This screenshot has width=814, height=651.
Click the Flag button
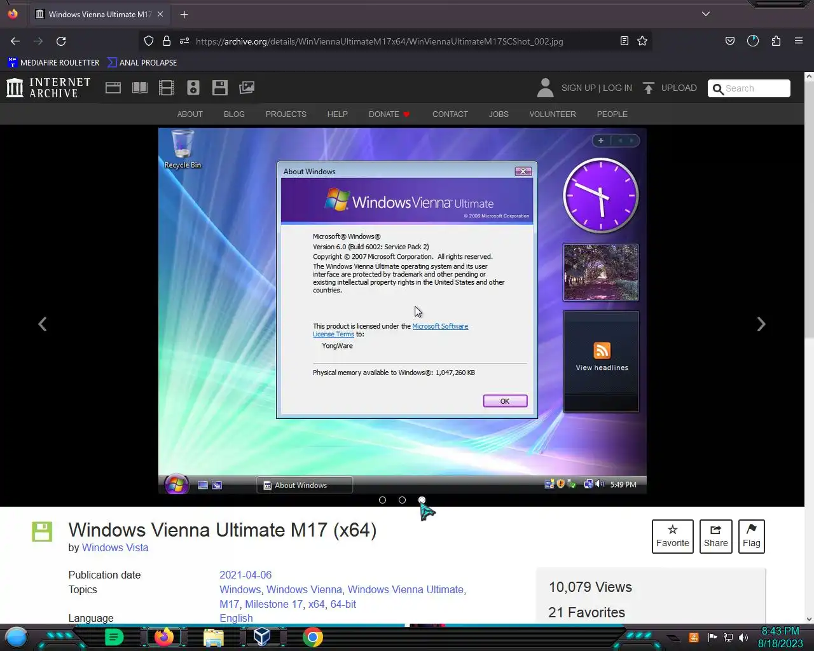[x=752, y=537]
